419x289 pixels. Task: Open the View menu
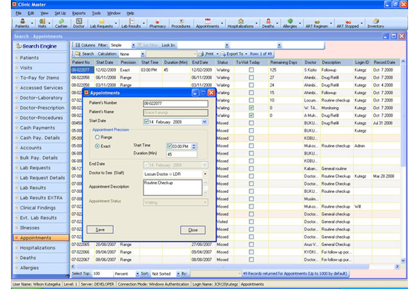pyautogui.click(x=44, y=13)
